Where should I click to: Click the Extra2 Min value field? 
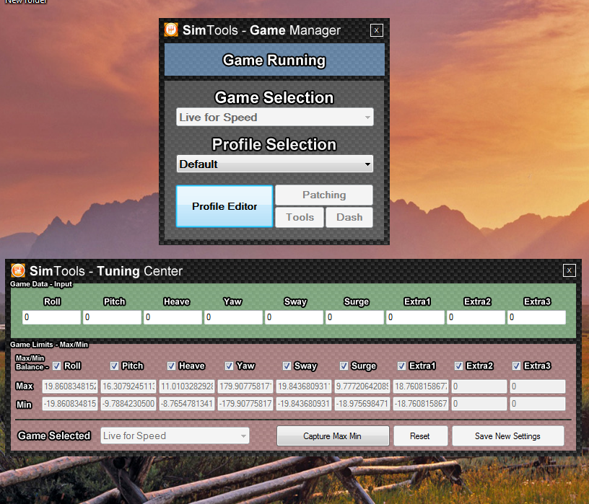479,404
